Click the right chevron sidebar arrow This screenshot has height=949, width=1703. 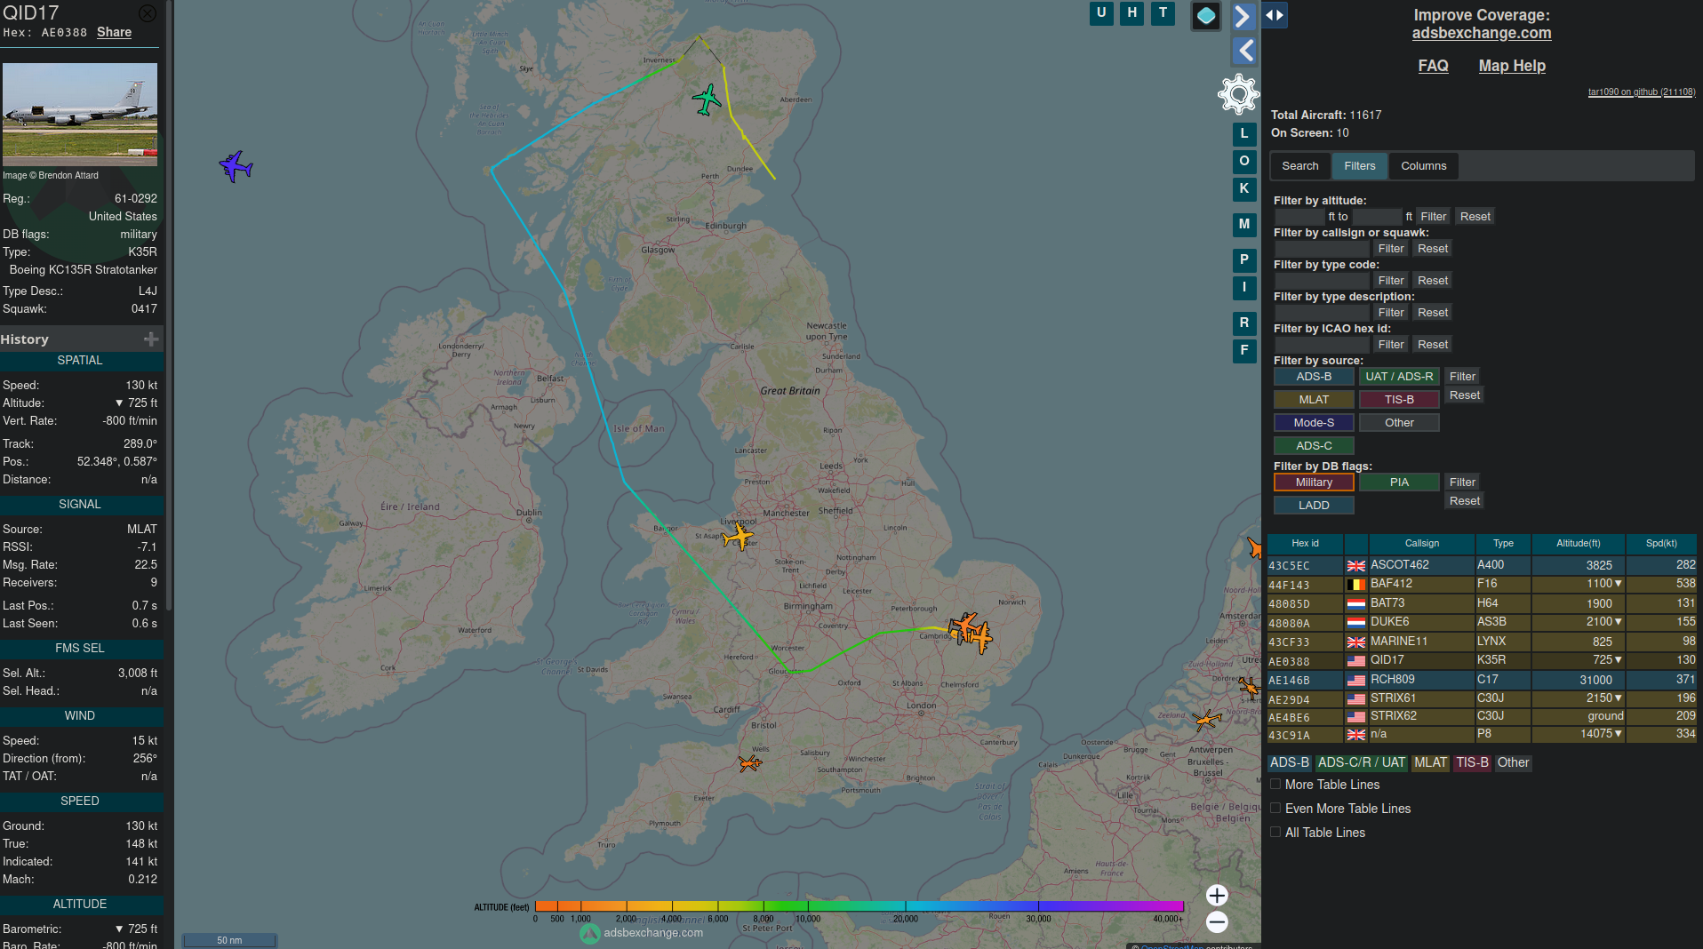(1244, 16)
